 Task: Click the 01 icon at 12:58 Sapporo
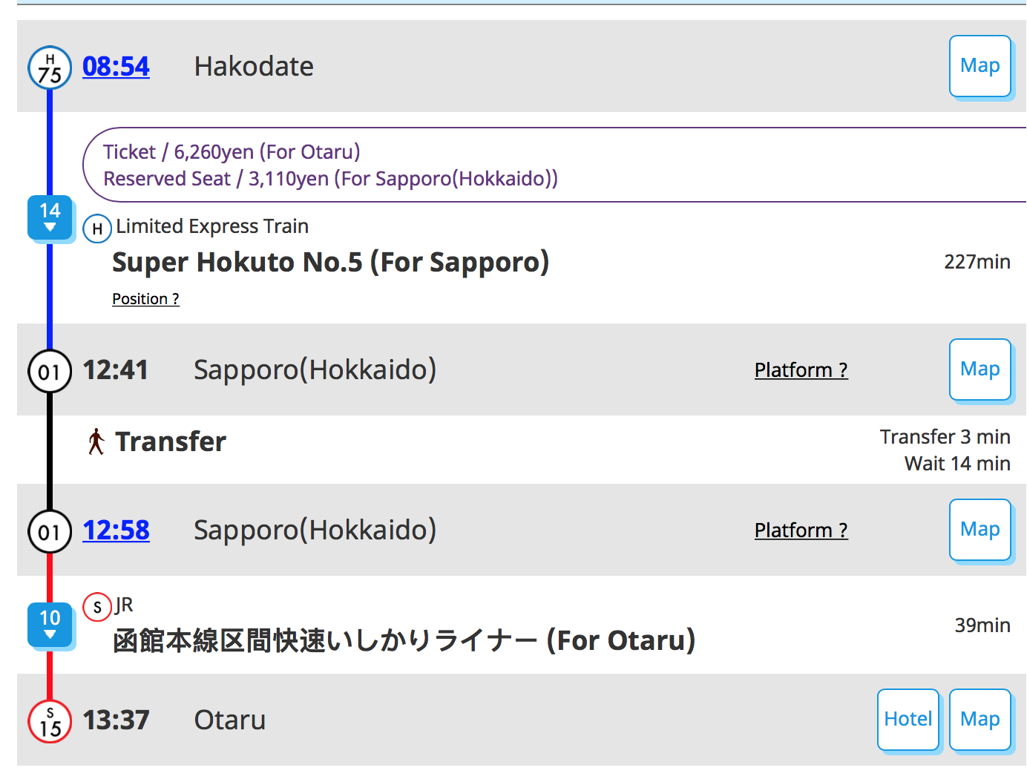pos(50,531)
